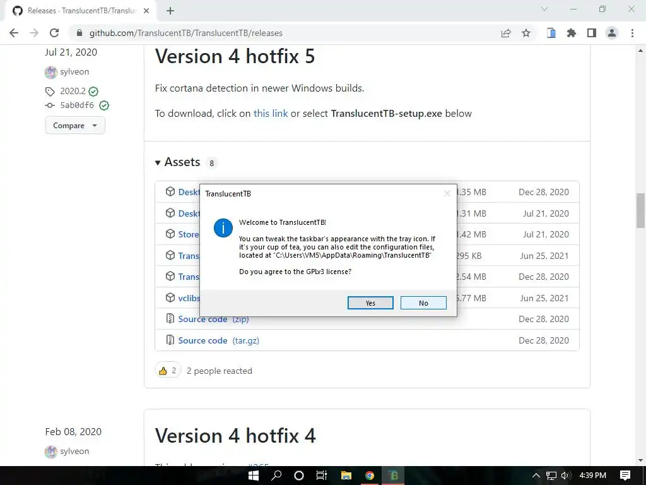Click the thumbs up reaction button
This screenshot has width=646, height=485.
(168, 371)
